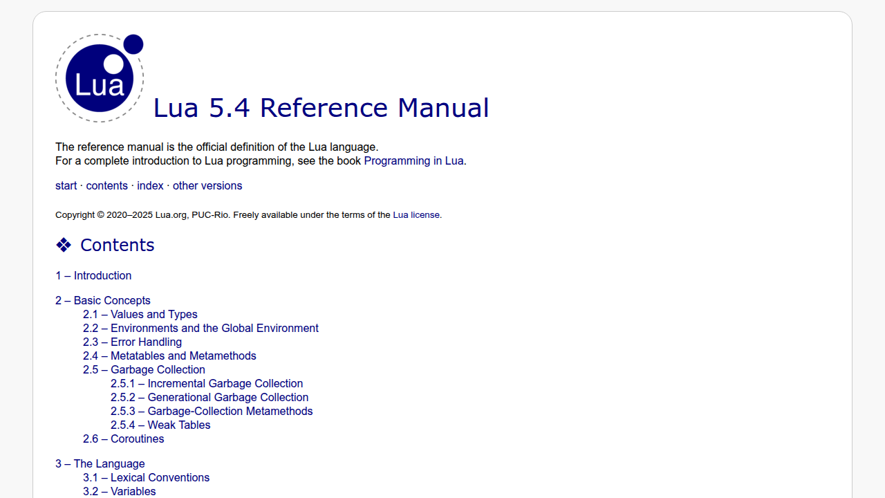The image size is (885, 498).
Task: Open the Programming in Lua book link
Action: (413, 160)
